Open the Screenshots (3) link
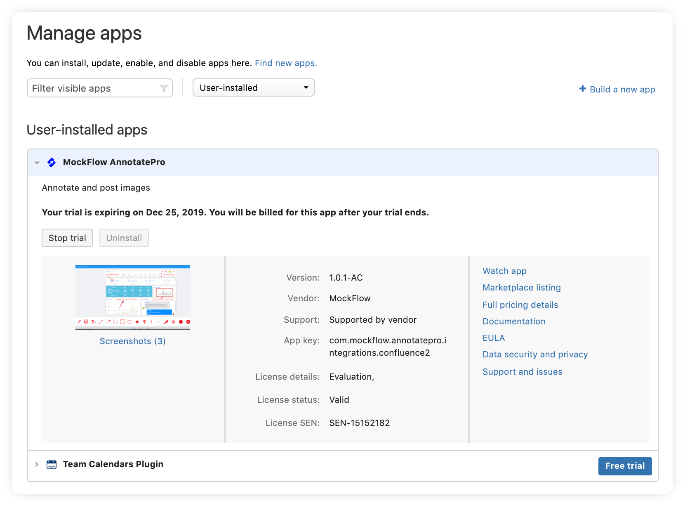 coord(133,341)
